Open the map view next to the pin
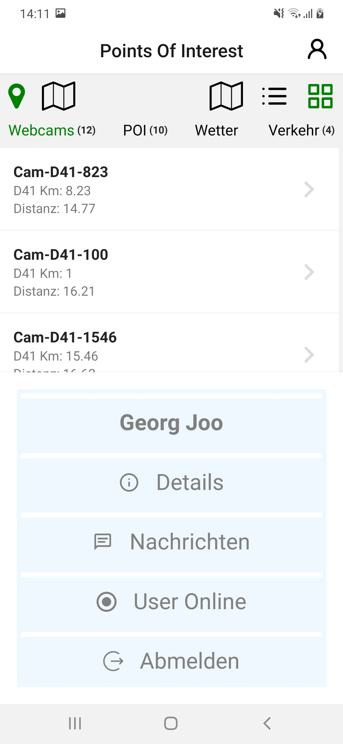This screenshot has height=744, width=343. (x=59, y=96)
